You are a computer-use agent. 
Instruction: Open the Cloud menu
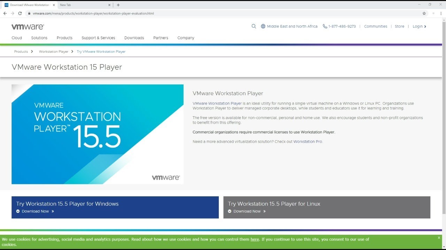[17, 38]
